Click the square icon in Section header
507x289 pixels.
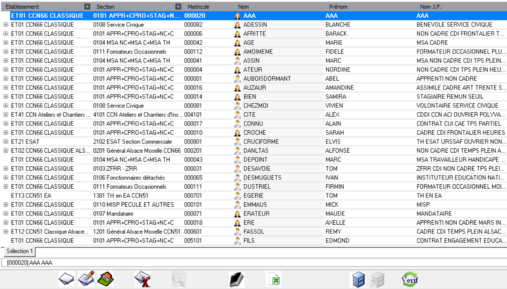[x=178, y=6]
